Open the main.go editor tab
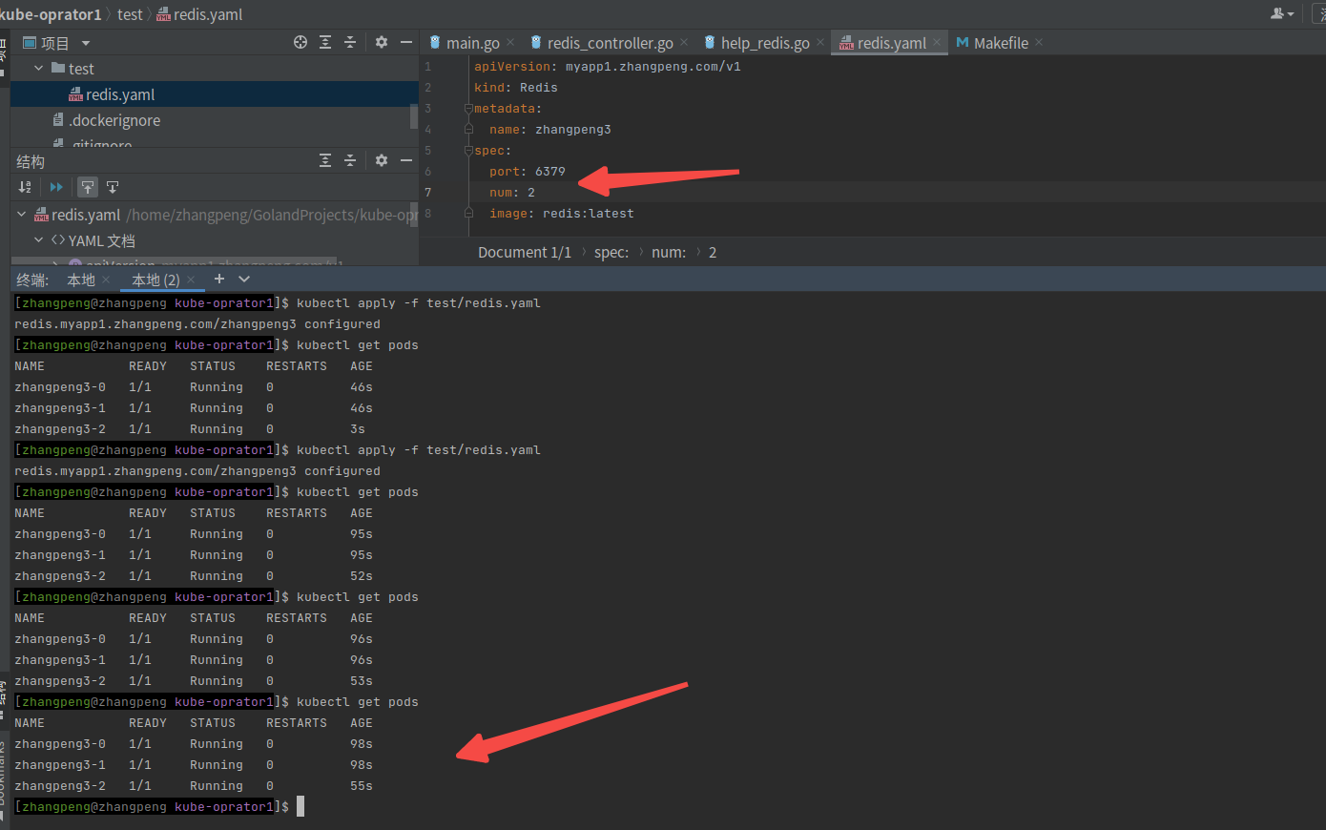Viewport: 1326px width, 830px height. [472, 43]
